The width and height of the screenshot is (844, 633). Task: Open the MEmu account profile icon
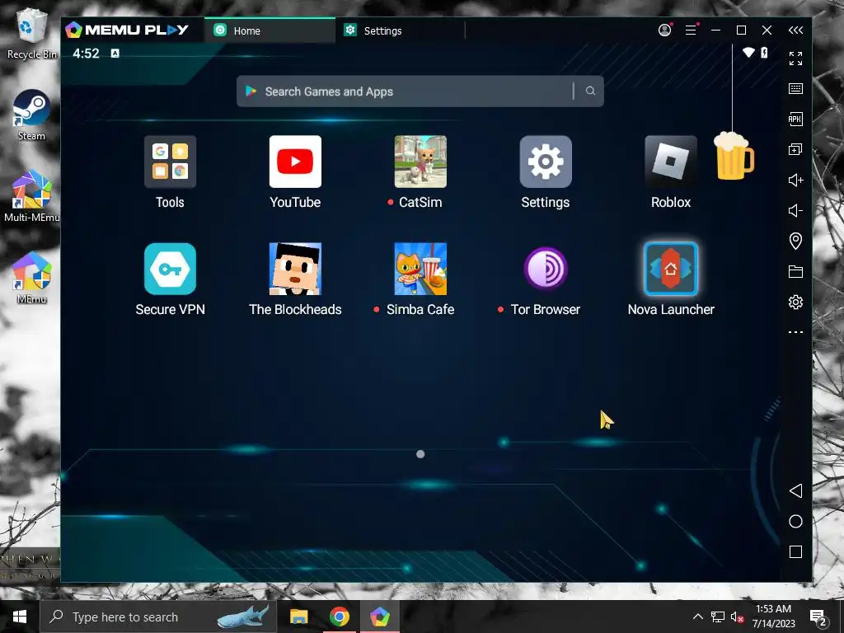click(x=665, y=30)
